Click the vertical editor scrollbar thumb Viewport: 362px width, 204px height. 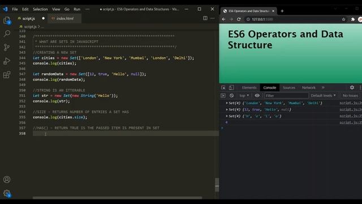pos(217,185)
